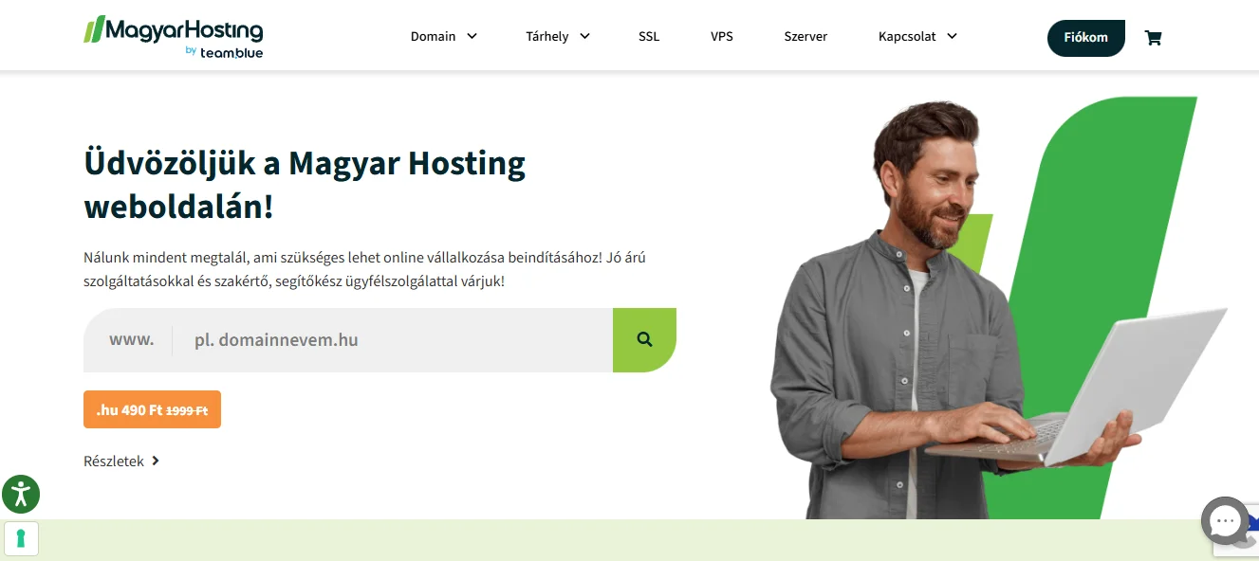
Task: Go to the SSL menu item
Action: pyautogui.click(x=649, y=36)
